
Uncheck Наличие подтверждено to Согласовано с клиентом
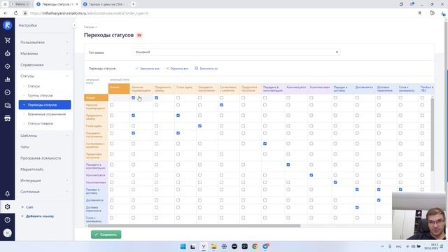221,105
